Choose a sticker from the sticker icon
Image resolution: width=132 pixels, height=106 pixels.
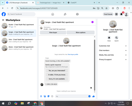49,96
